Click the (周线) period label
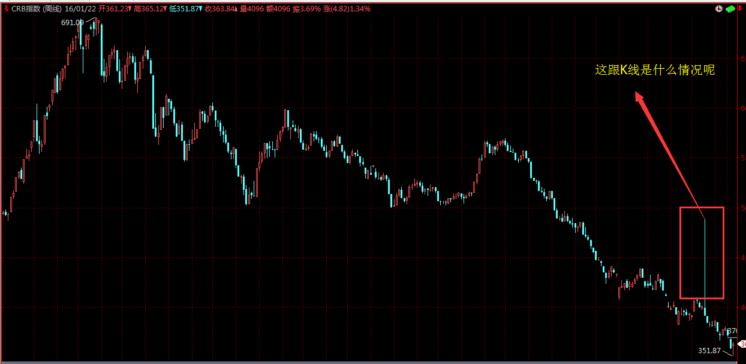 (53, 9)
